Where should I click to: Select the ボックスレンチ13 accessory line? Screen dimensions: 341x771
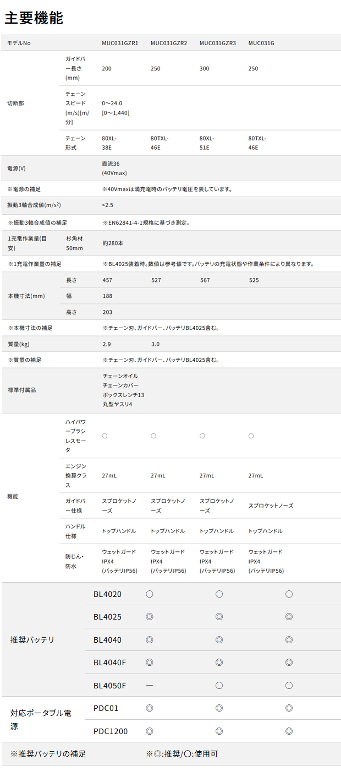click(x=123, y=395)
